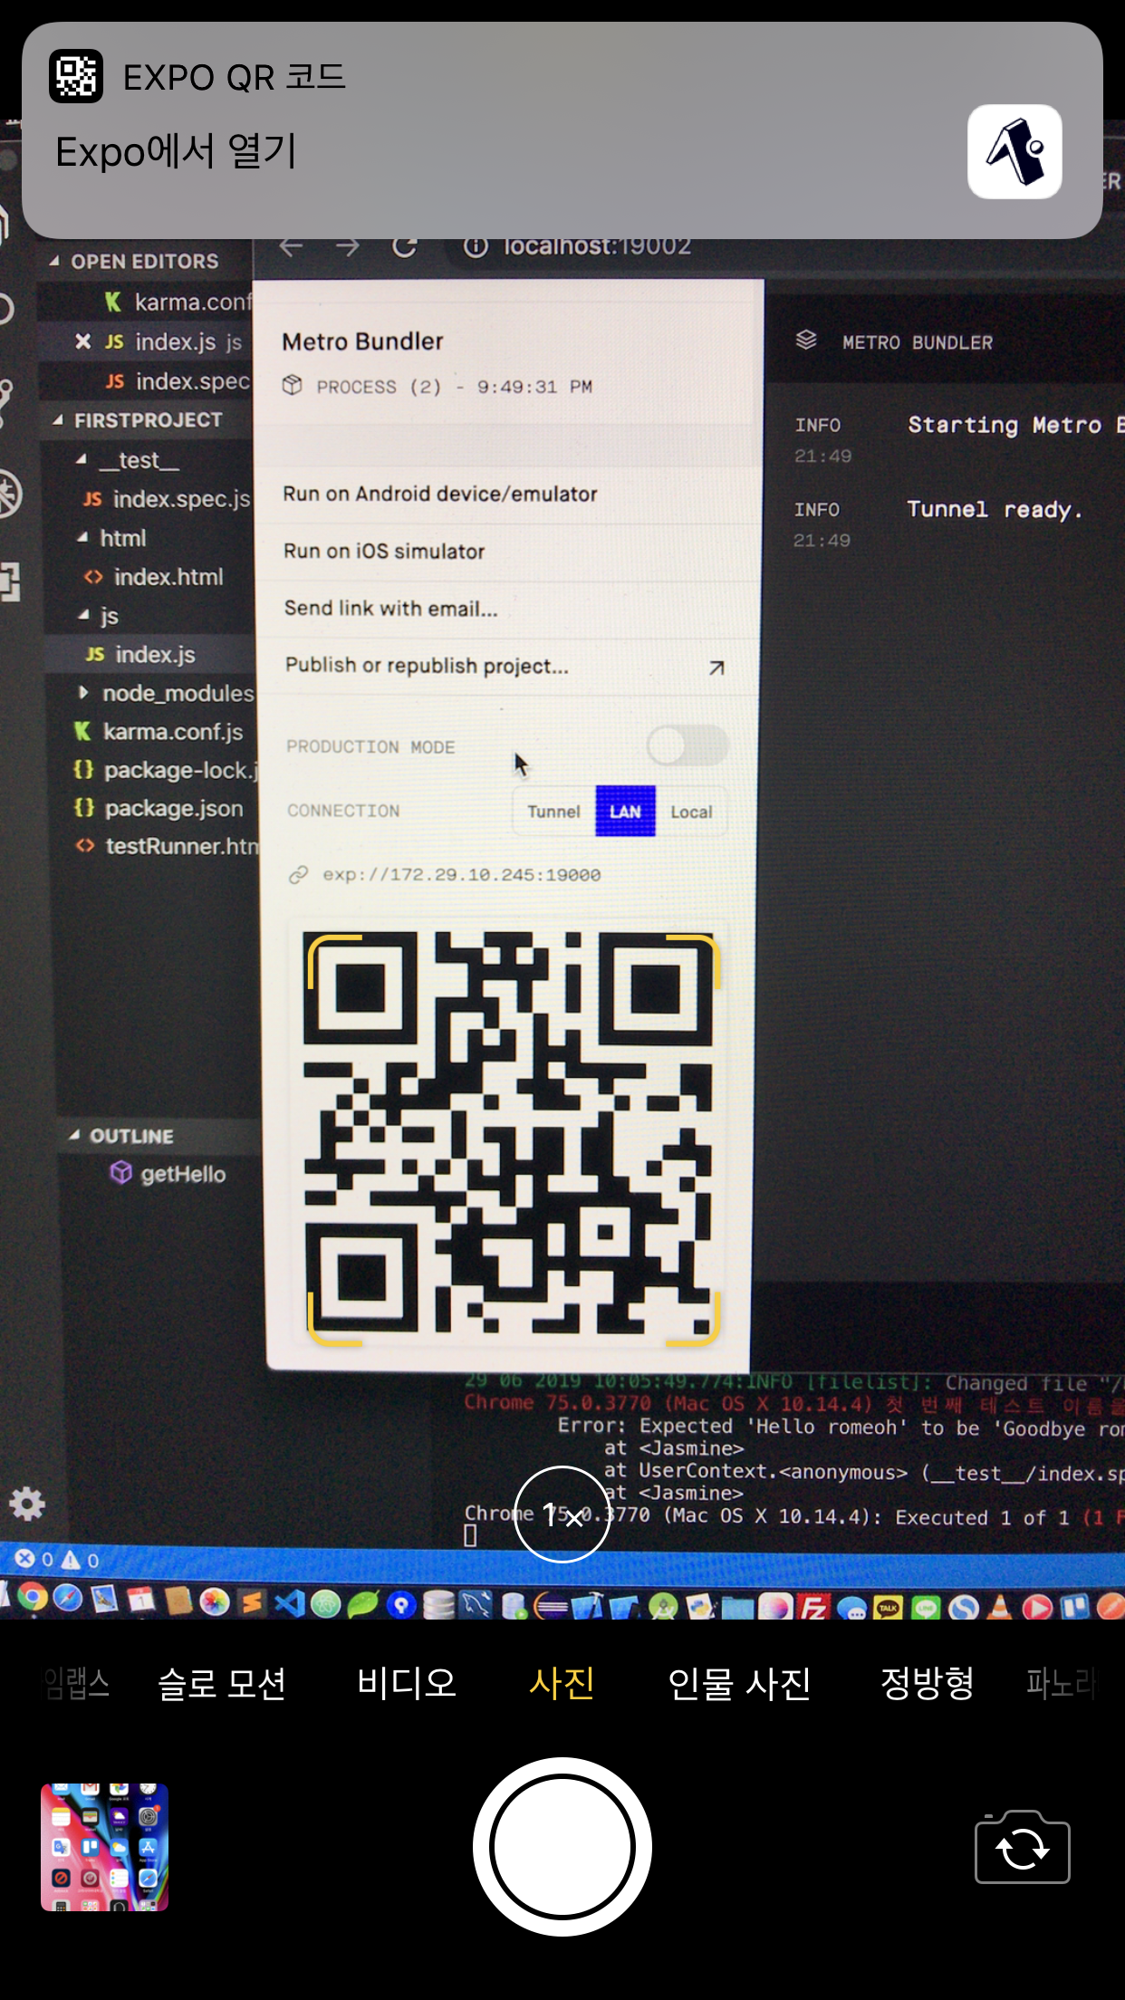Collapse the OPEN EDITORS section
The height and width of the screenshot is (2000, 1125).
(x=56, y=261)
